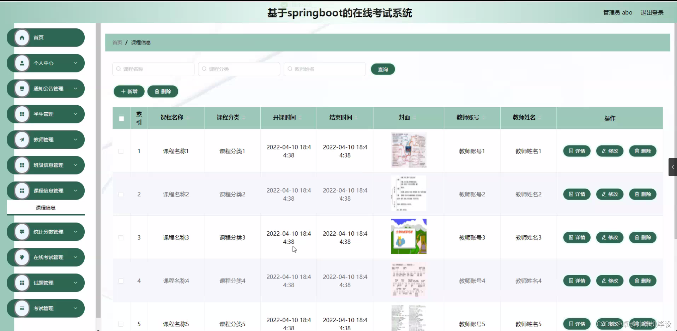
Task: Open the 首页 sidebar menu item
Action: (46, 37)
